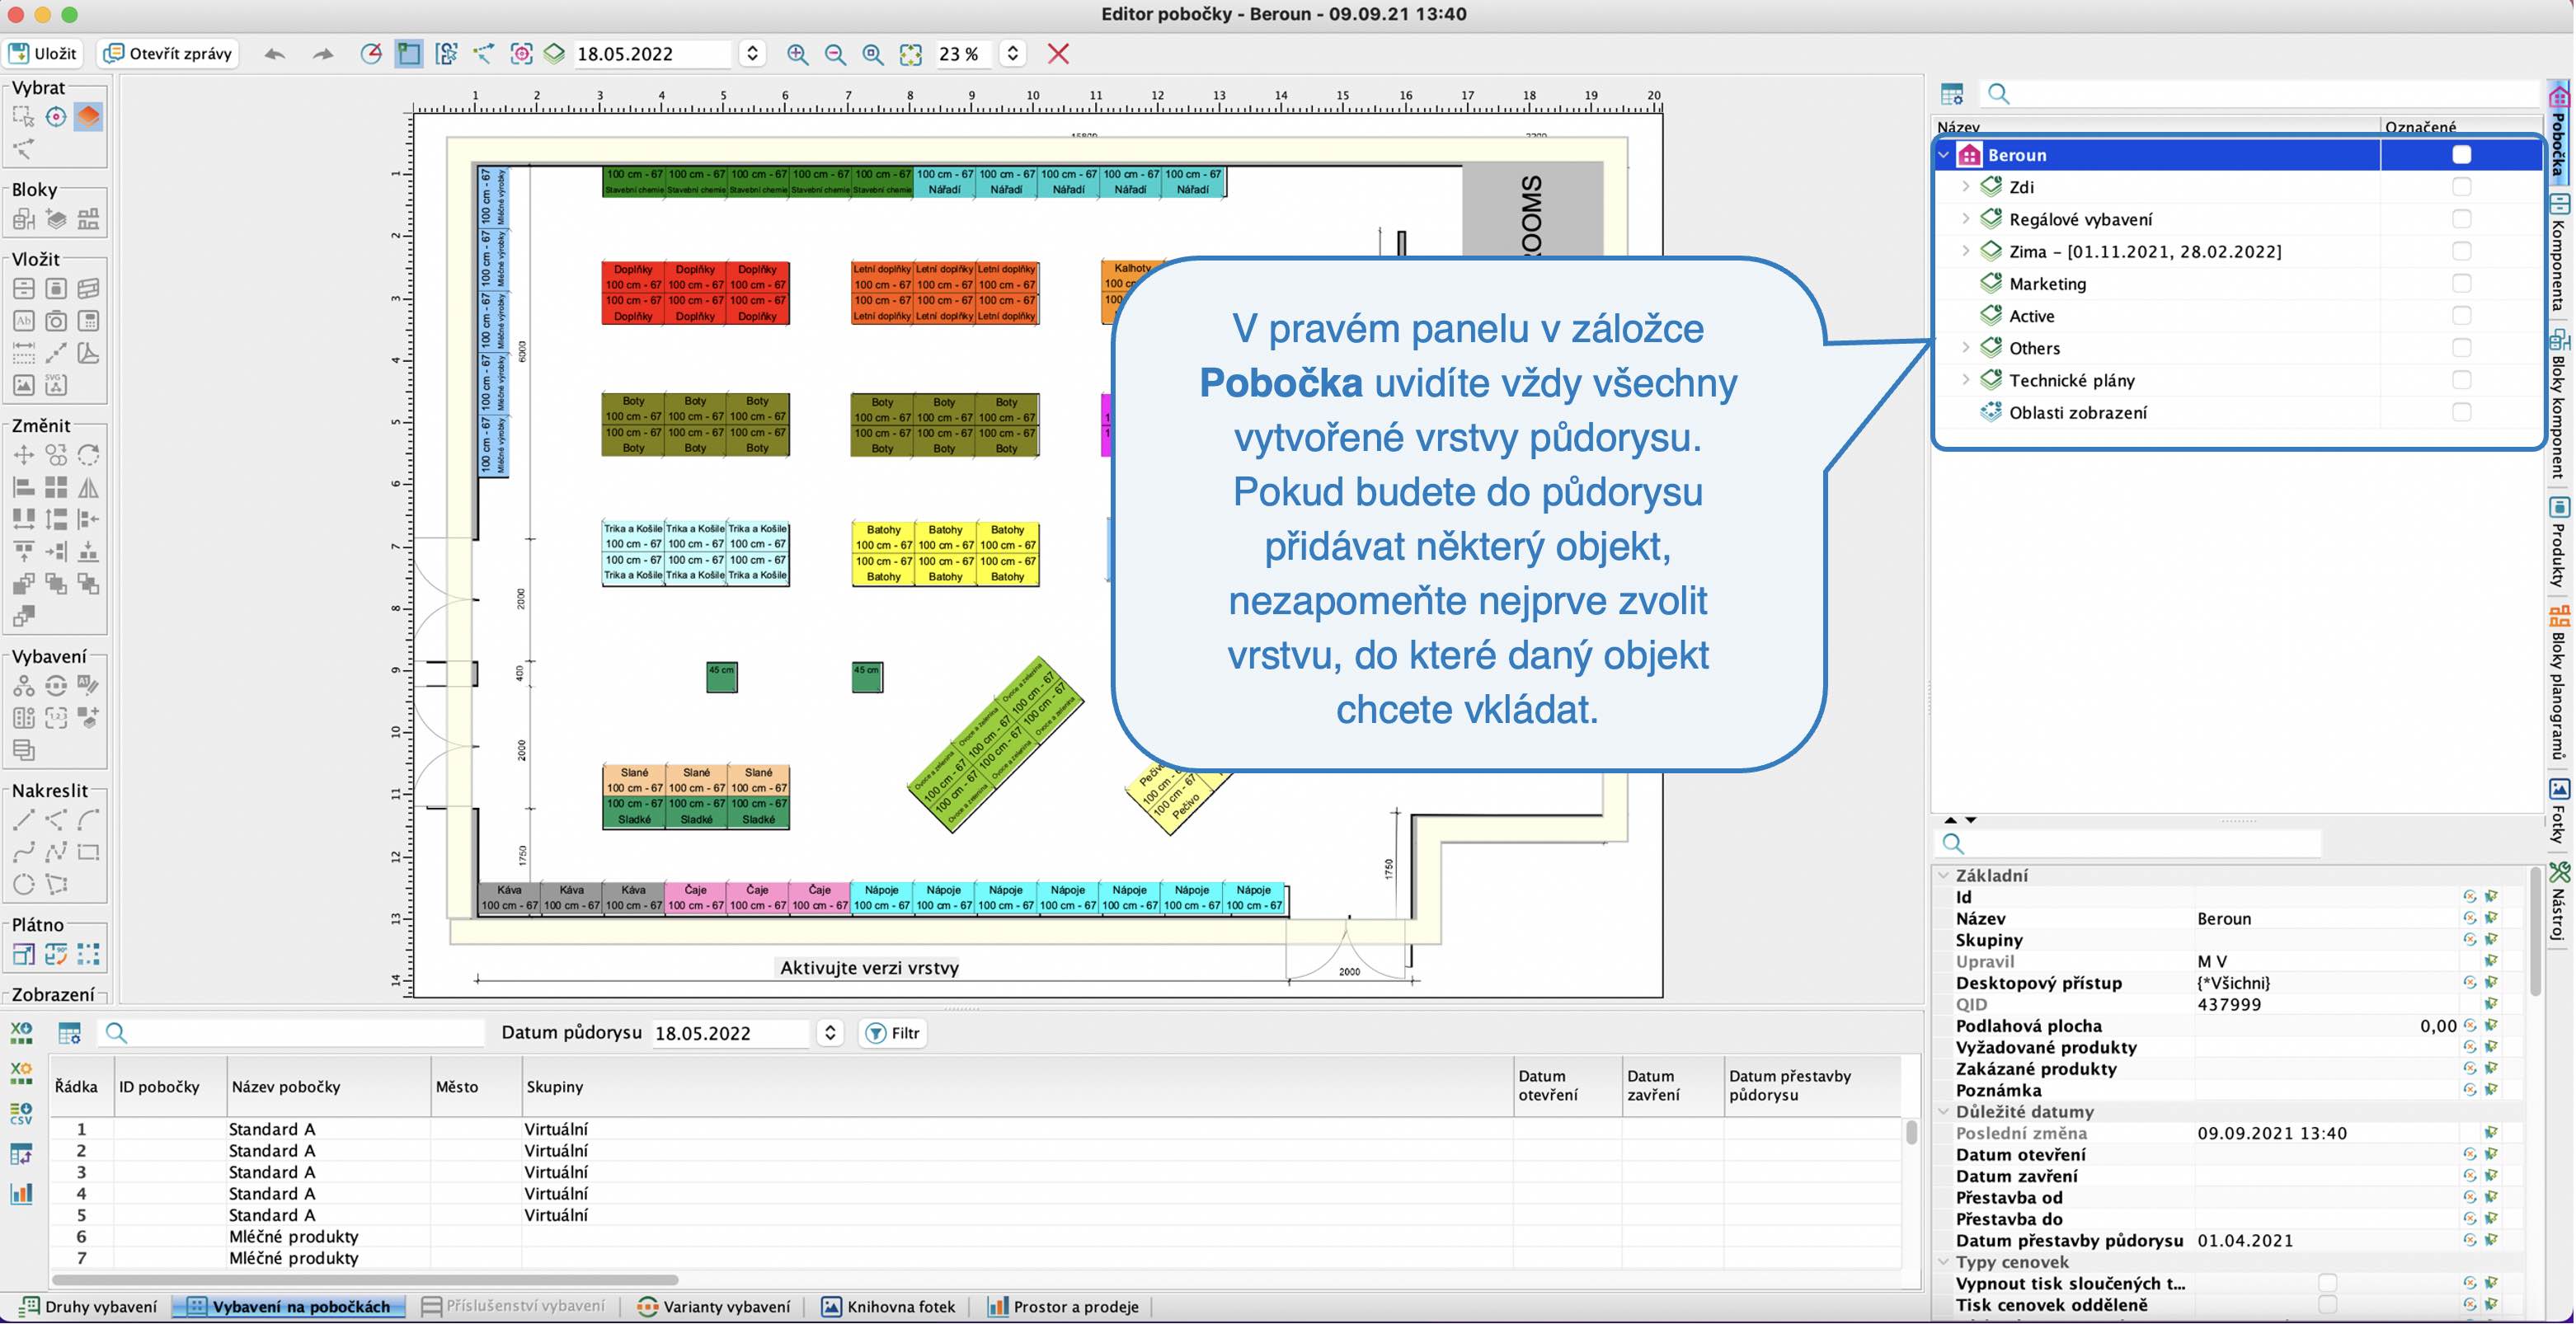Click the camera insert icon under Vložit

[56, 321]
